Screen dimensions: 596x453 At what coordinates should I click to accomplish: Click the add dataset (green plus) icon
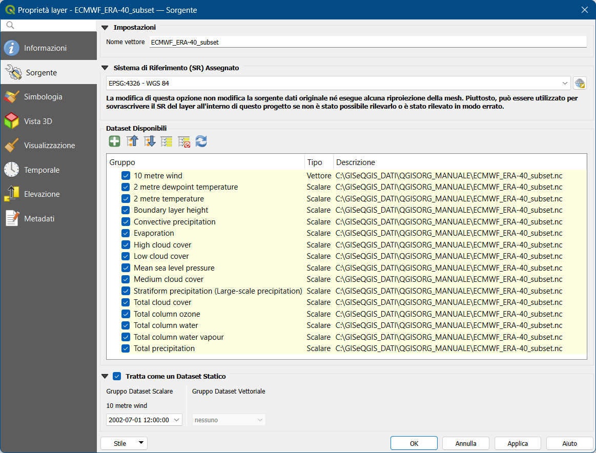point(114,141)
